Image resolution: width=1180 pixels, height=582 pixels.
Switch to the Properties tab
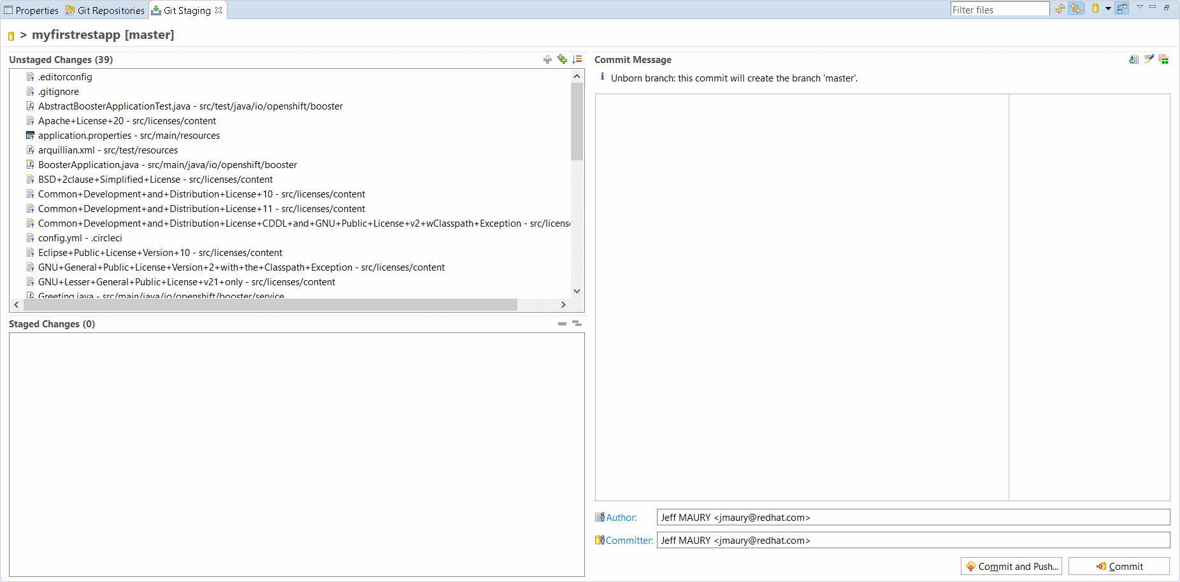[31, 10]
